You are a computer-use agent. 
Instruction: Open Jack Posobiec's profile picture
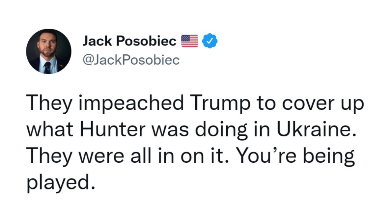49,51
